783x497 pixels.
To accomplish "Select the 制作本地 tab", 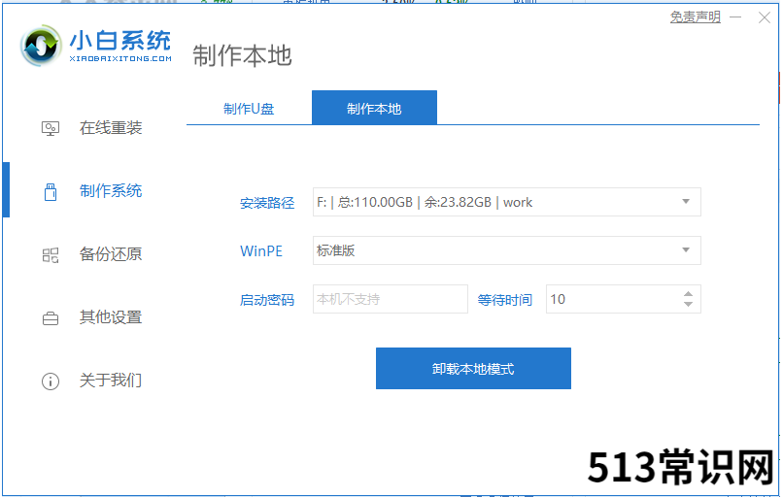I will 374,109.
